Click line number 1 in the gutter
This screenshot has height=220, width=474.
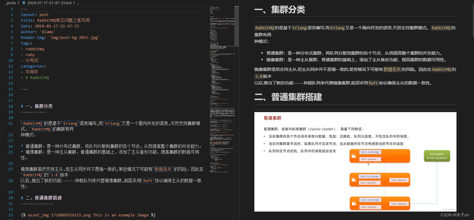(x=12, y=9)
